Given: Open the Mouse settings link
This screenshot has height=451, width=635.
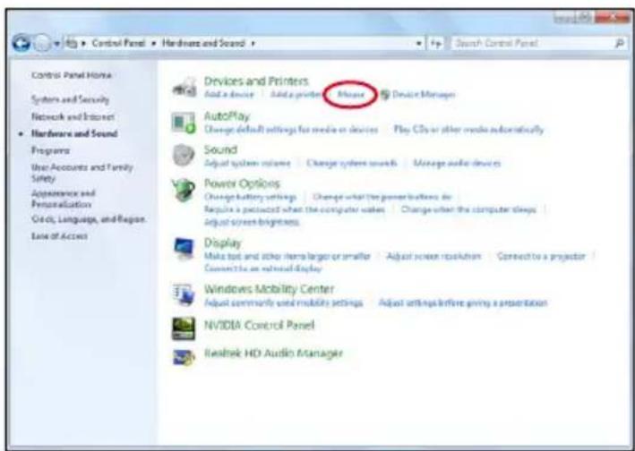Looking at the screenshot, I should (351, 95).
